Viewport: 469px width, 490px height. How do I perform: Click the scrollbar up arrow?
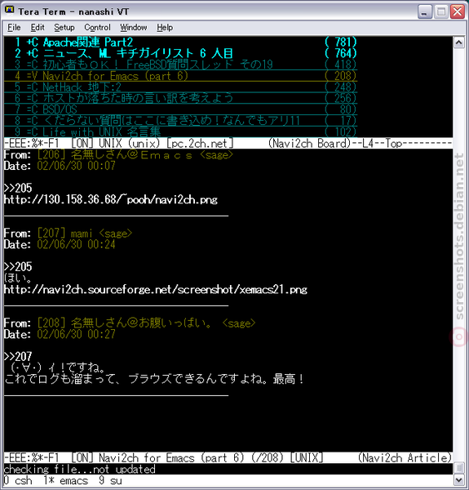458,42
